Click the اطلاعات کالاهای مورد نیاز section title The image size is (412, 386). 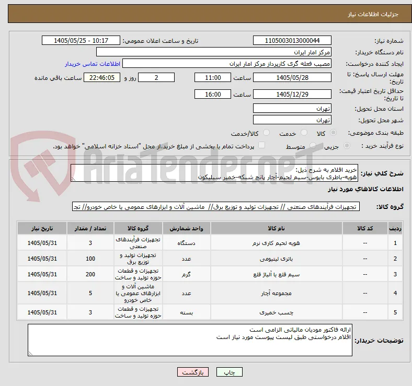pos(365,189)
